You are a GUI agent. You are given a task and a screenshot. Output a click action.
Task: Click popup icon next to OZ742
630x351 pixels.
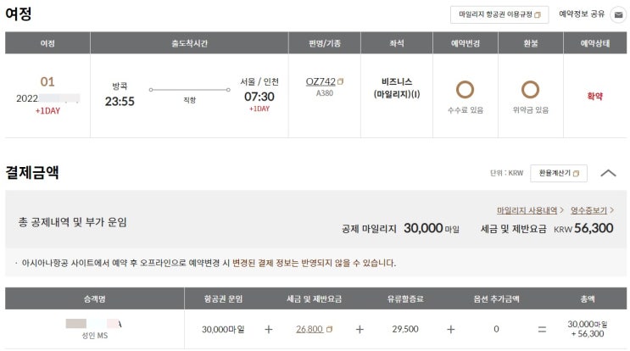click(x=341, y=82)
